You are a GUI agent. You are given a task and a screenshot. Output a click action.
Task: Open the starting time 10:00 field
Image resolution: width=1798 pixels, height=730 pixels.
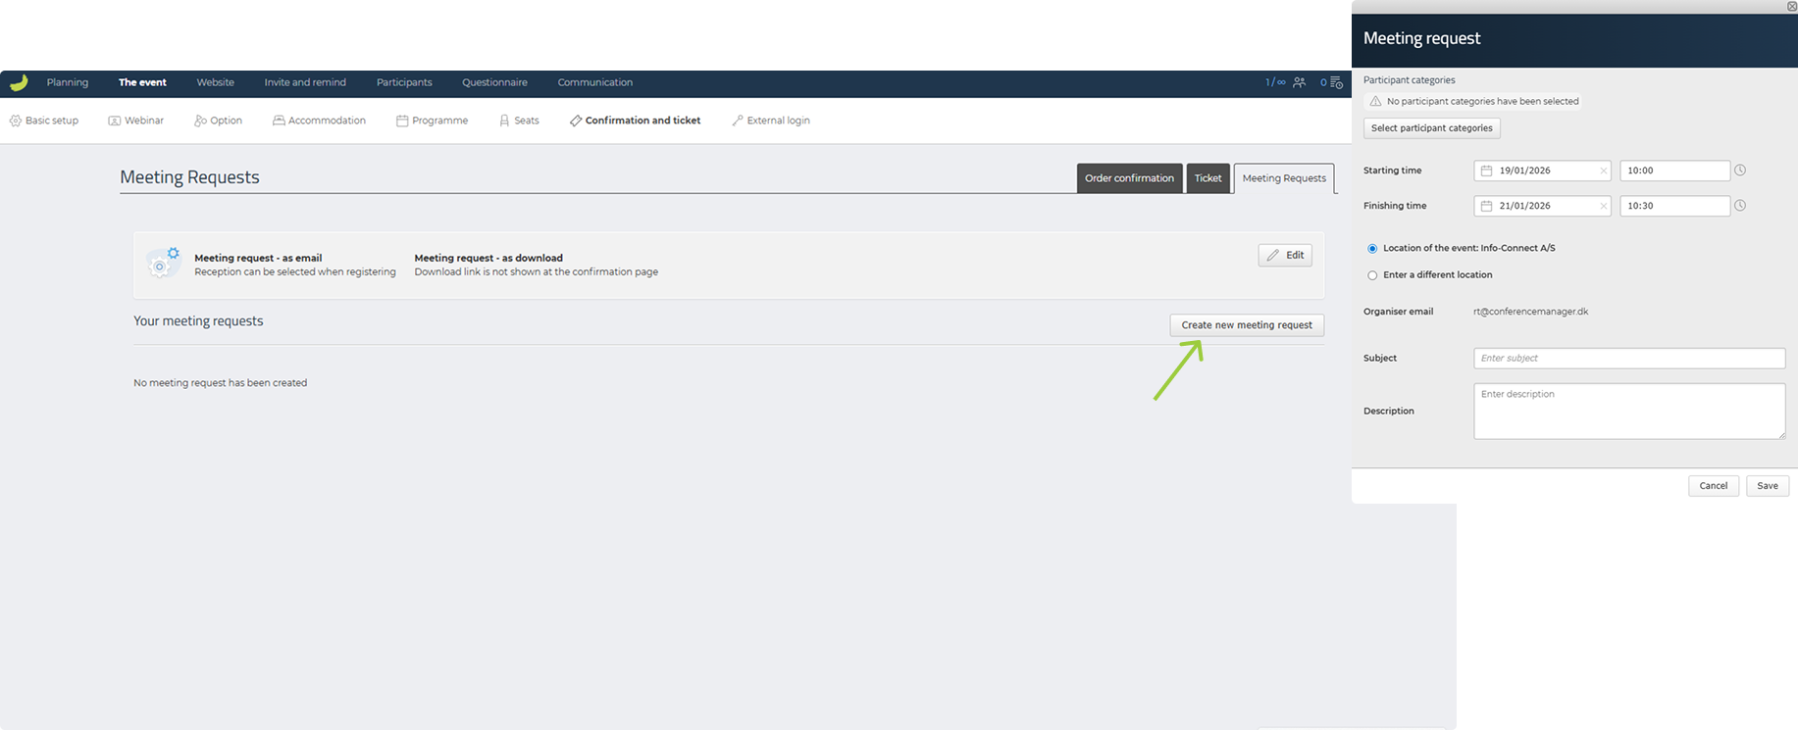pos(1673,170)
